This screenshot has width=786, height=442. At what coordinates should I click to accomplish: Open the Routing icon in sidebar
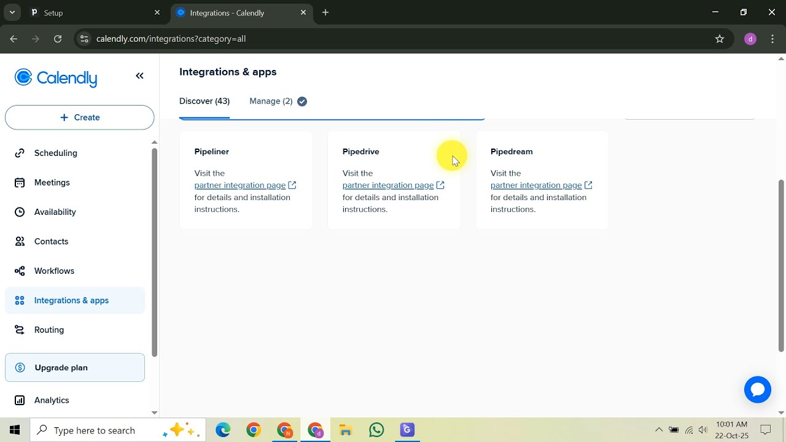point(20,330)
